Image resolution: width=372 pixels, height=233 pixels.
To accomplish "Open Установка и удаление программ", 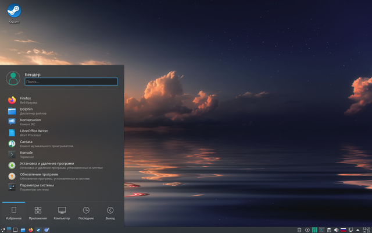I will pyautogui.click(x=62, y=165).
